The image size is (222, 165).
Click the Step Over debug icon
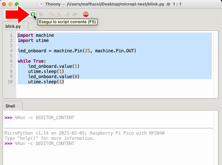pyautogui.click(x=52, y=14)
